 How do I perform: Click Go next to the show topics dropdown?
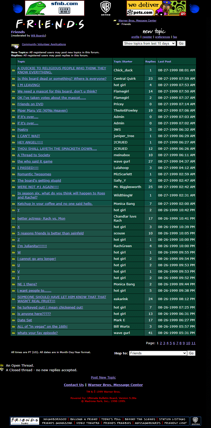(x=181, y=44)
